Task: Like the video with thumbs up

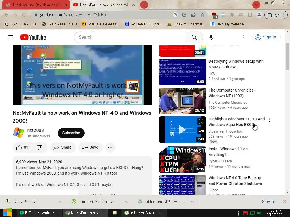Action: [x=22, y=147]
